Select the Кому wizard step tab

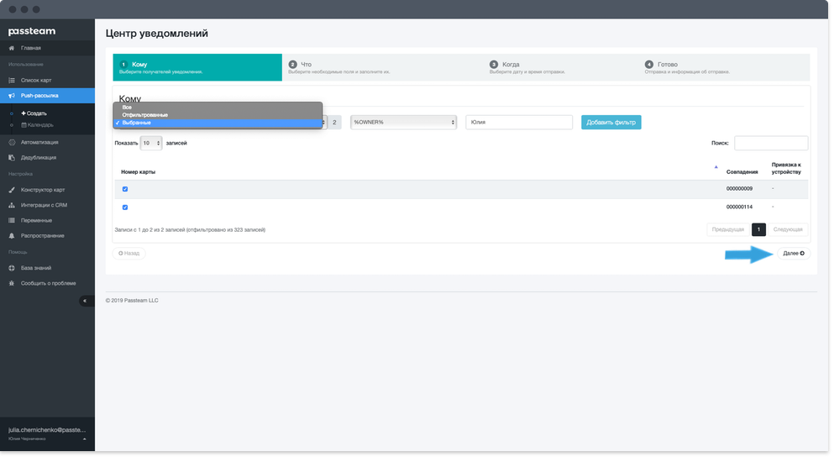(x=197, y=67)
